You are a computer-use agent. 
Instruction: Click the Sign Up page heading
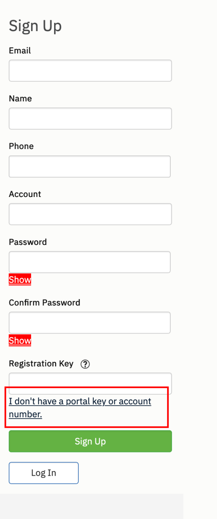[x=35, y=26]
